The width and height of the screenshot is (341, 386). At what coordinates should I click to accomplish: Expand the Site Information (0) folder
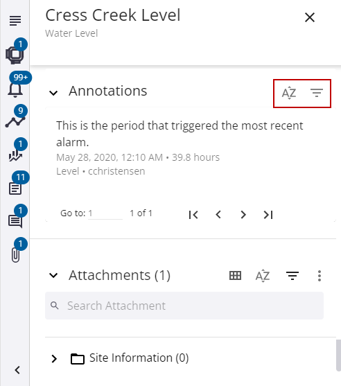point(54,359)
